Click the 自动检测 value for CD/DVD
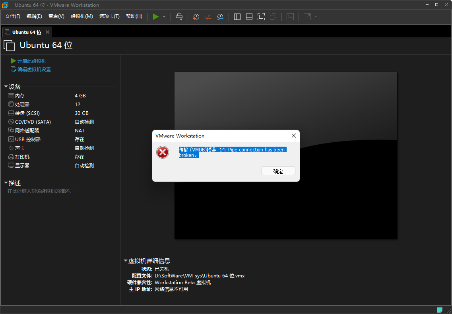Screen dimensions: 452x314 pyautogui.click(x=84, y=122)
